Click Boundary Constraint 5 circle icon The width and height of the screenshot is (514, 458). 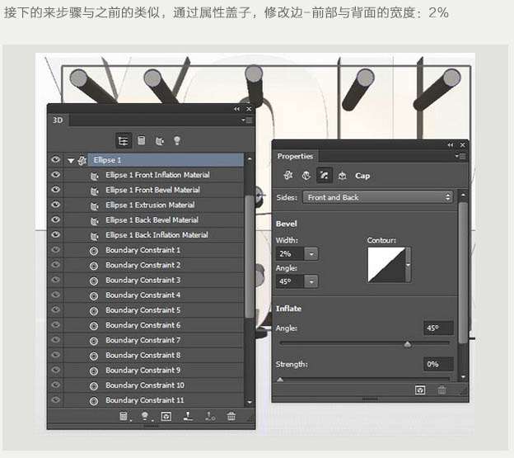click(x=94, y=311)
